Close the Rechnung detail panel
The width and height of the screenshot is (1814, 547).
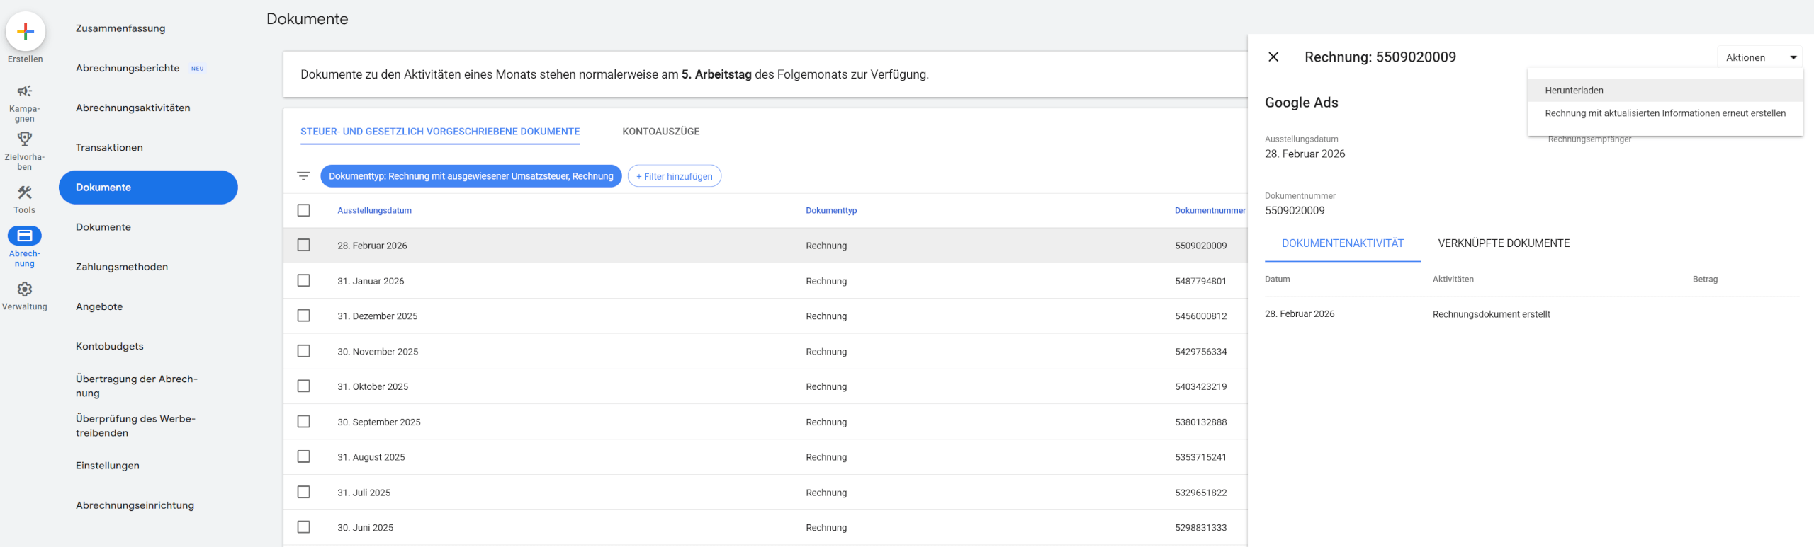point(1273,57)
